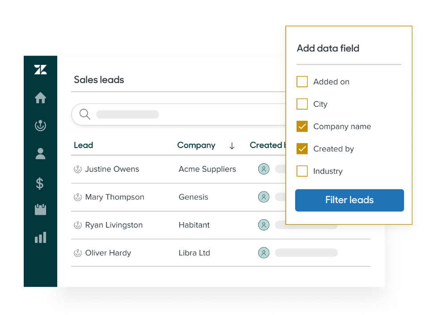The width and height of the screenshot is (432, 315).
Task: Enable the City checkbox
Action: click(x=302, y=104)
